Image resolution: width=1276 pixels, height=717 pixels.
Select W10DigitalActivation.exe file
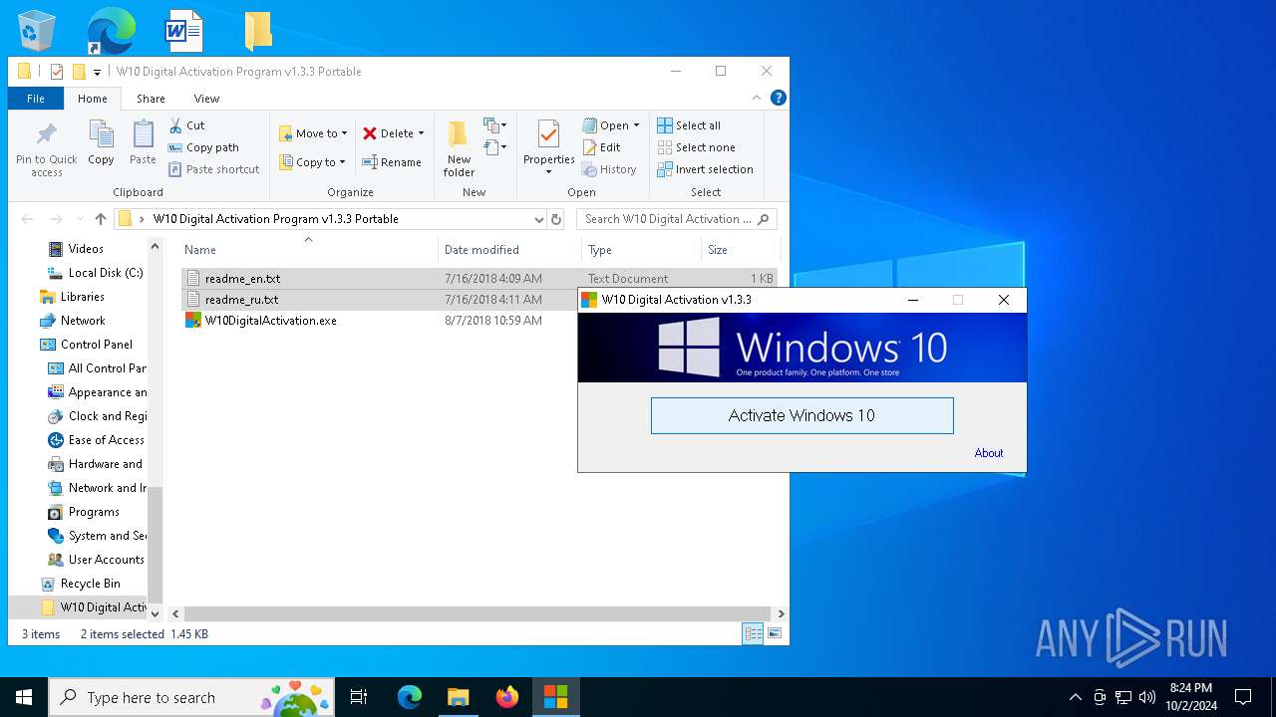(x=270, y=321)
